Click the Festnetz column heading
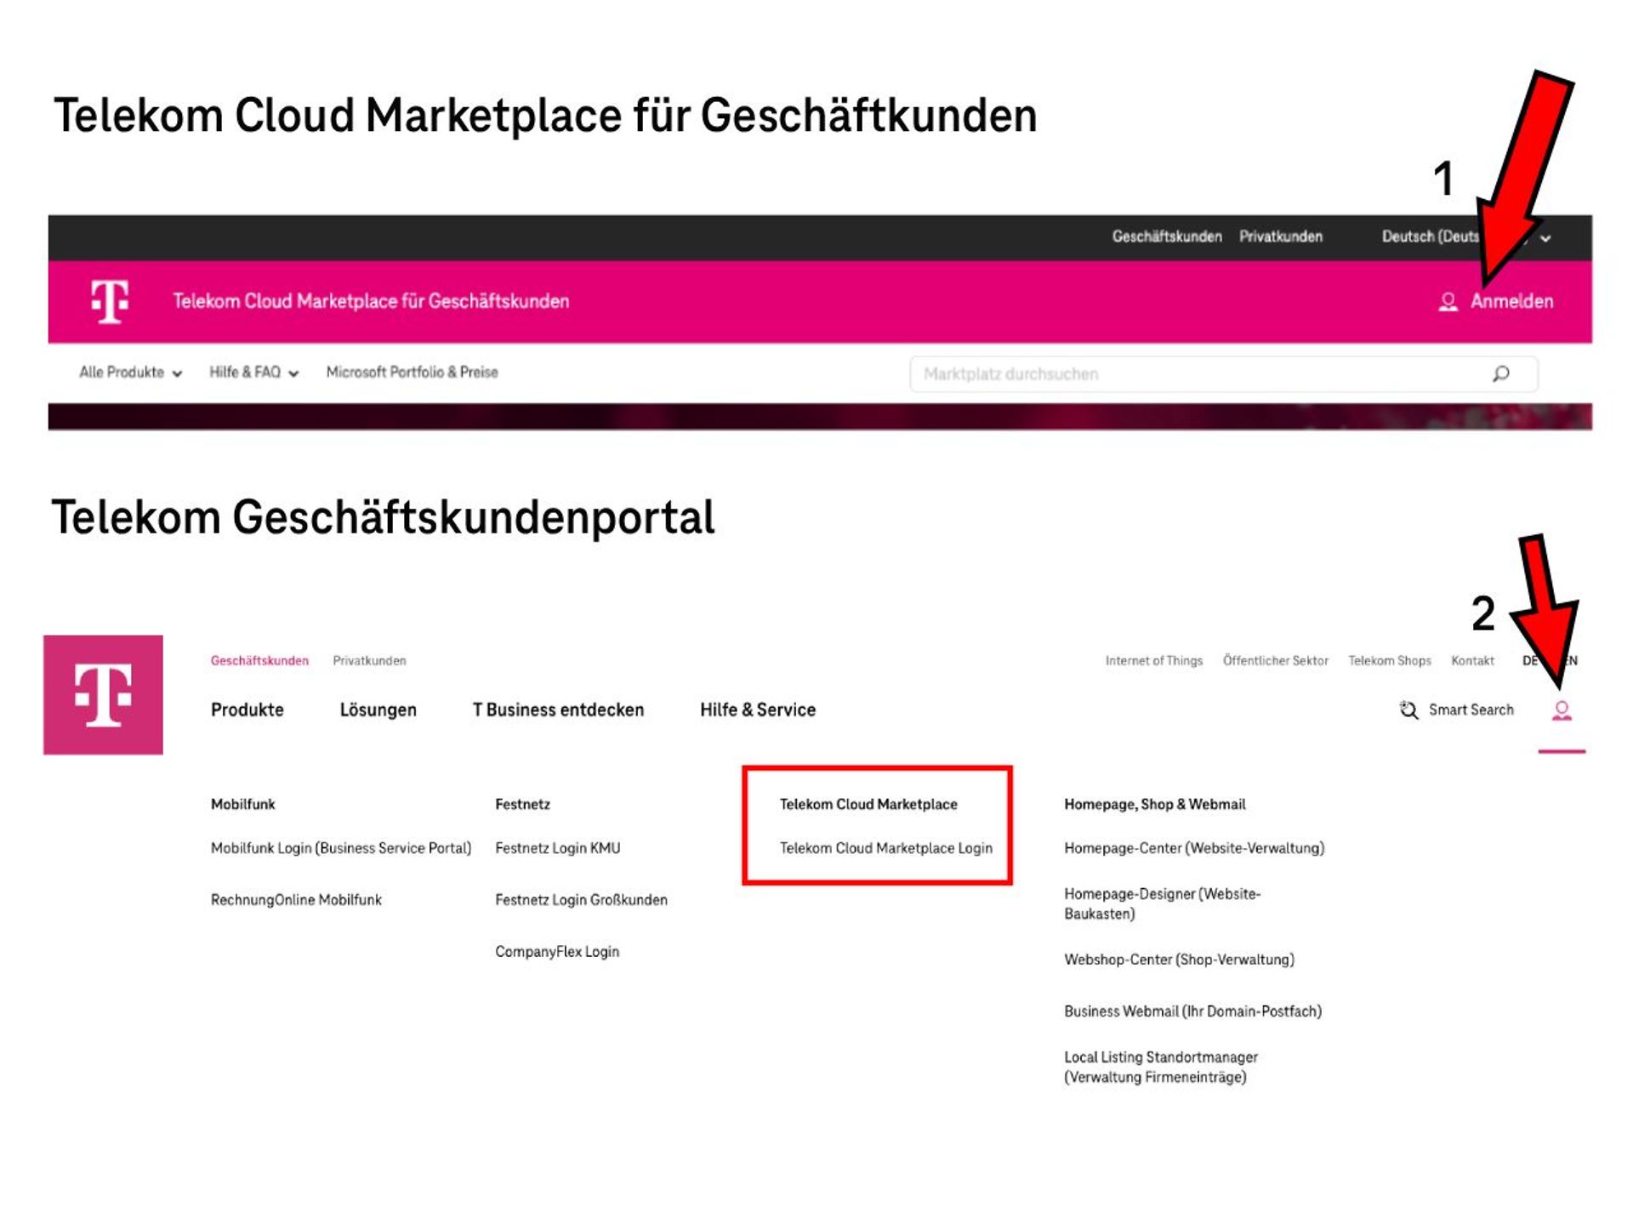1633x1225 pixels. tap(522, 804)
